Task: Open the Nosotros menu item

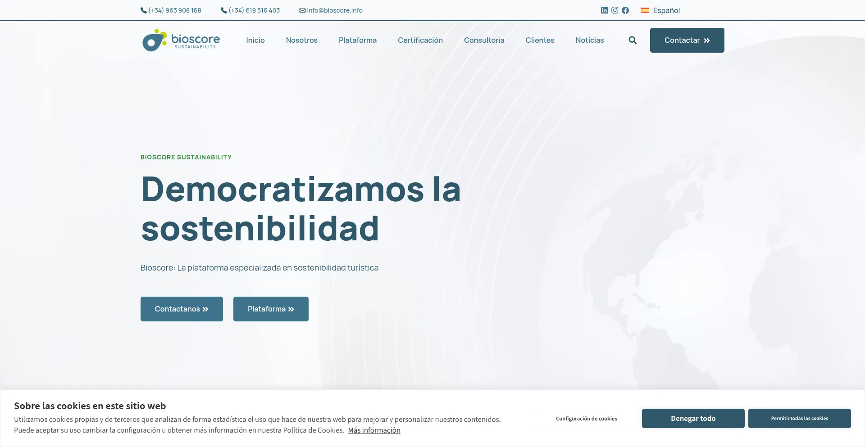Action: [302, 40]
